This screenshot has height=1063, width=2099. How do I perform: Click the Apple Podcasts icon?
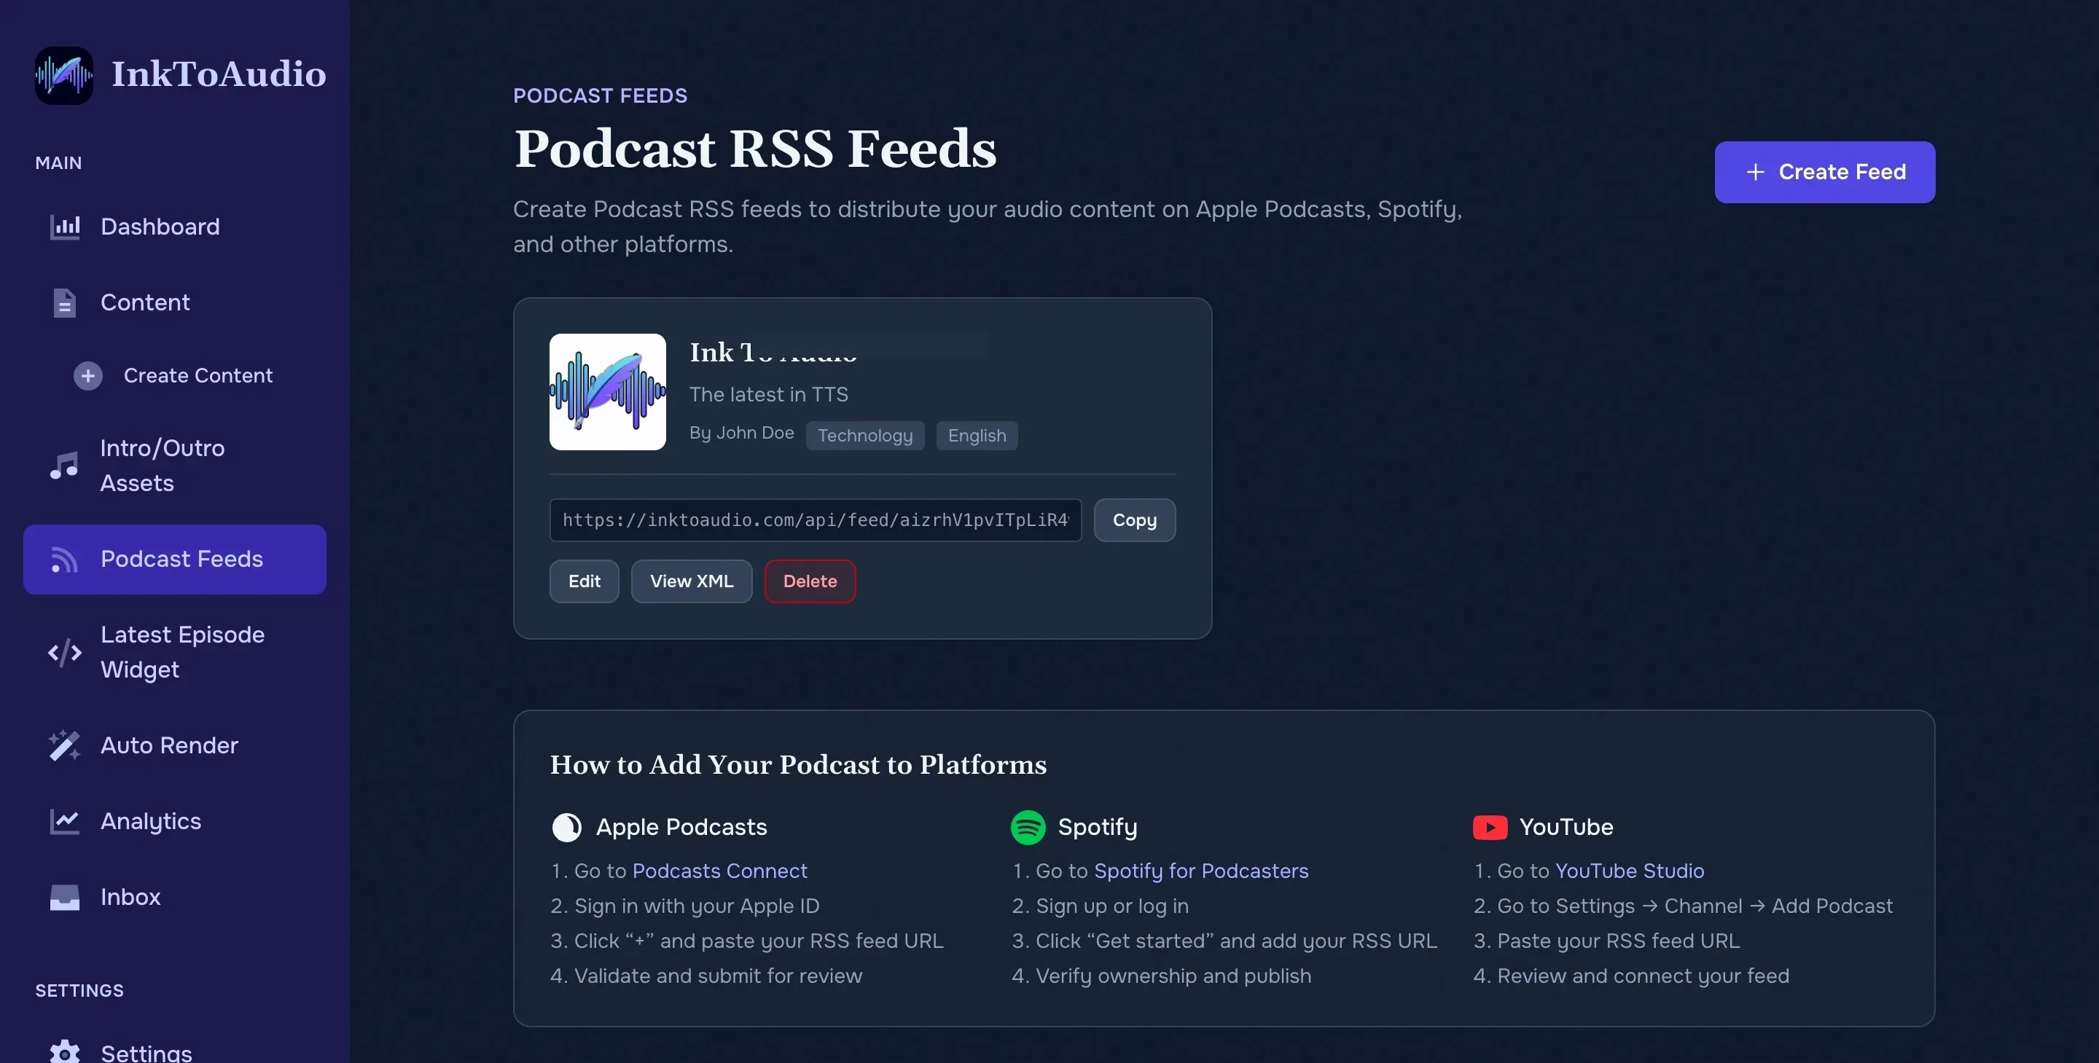point(567,827)
